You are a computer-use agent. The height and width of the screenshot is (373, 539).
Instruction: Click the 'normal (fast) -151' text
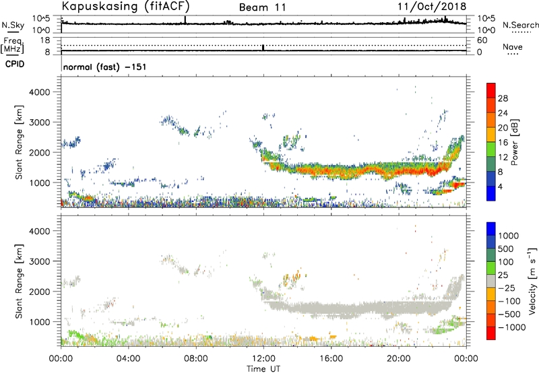click(105, 67)
